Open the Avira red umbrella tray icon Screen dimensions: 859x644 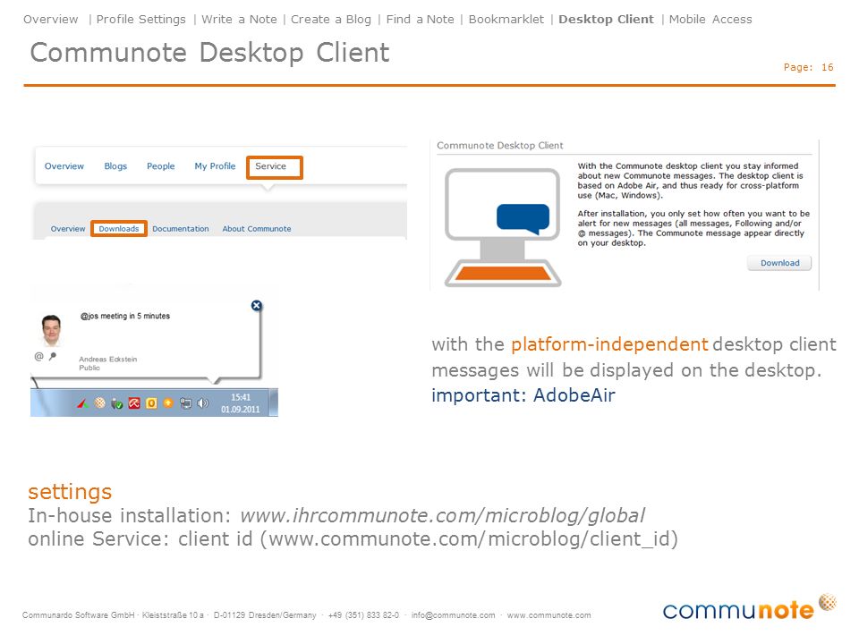[x=134, y=403]
